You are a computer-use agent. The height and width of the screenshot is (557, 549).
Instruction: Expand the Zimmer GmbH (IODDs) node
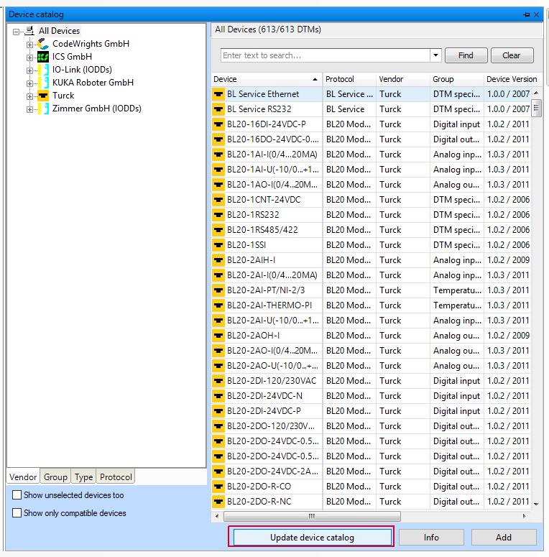[x=29, y=109]
